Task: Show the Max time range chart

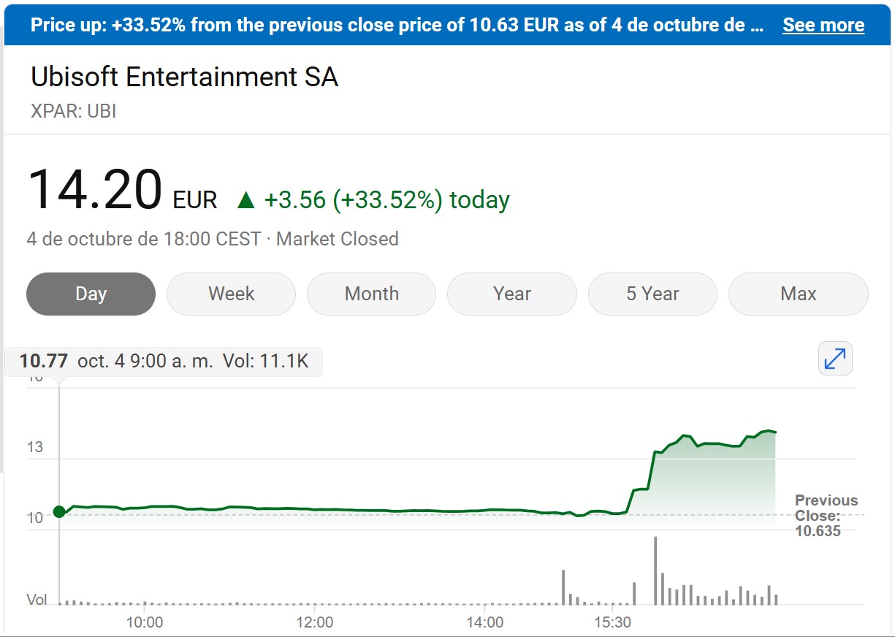Action: pos(798,294)
